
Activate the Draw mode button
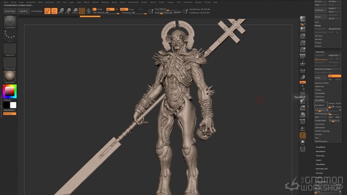click(54, 11)
